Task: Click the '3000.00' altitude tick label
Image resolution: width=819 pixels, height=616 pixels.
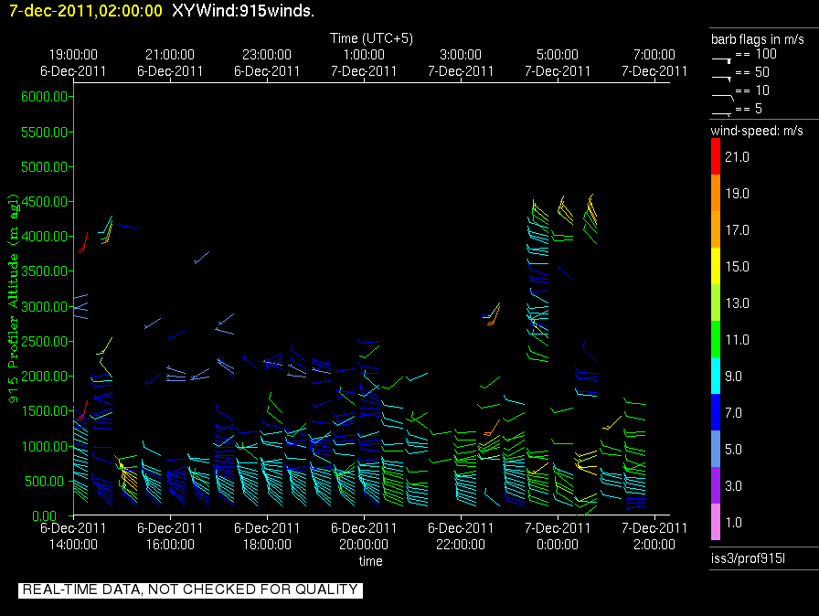Action: [45, 306]
